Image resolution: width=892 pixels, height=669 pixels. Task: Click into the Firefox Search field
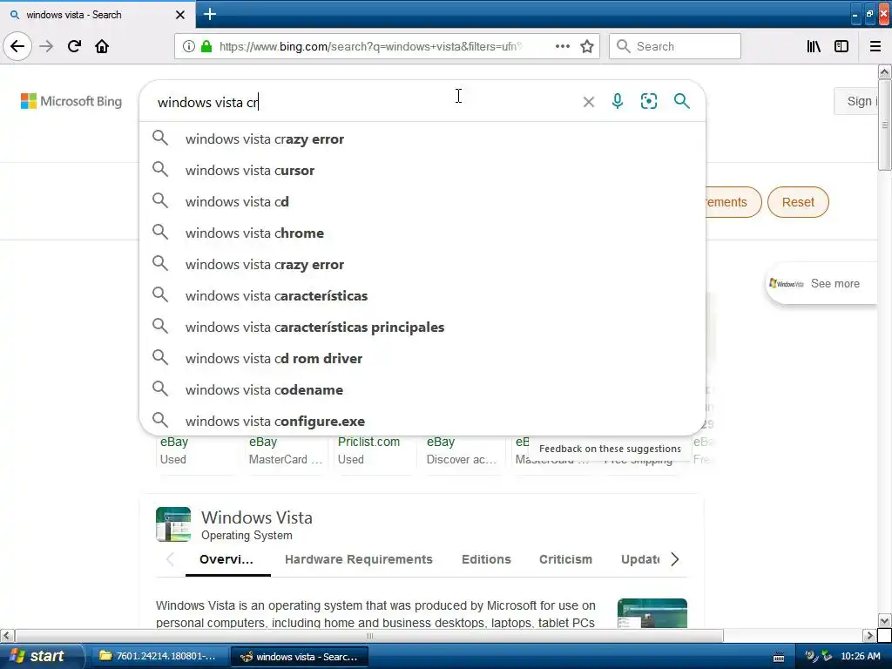coord(675,46)
